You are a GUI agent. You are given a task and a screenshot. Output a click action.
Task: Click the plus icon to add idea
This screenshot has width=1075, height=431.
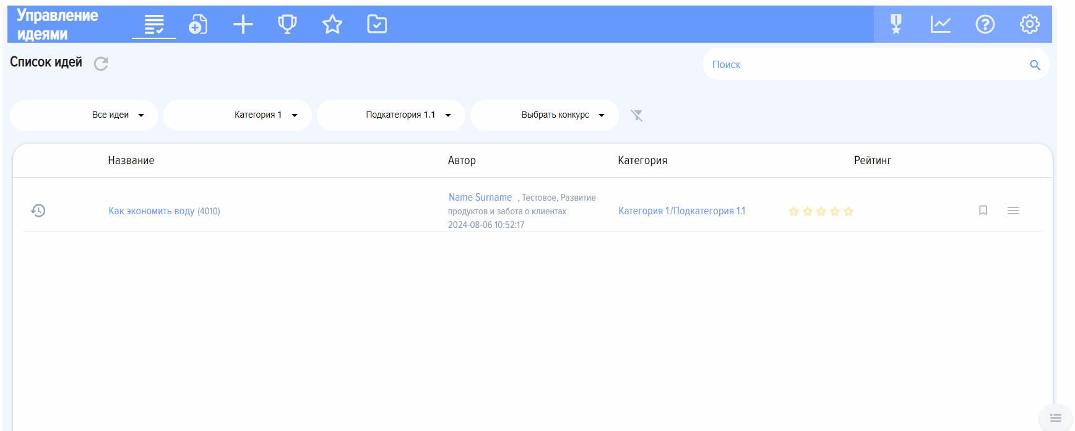pyautogui.click(x=243, y=25)
